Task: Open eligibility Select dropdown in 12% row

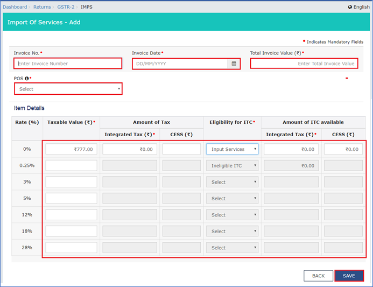Action: (233, 215)
